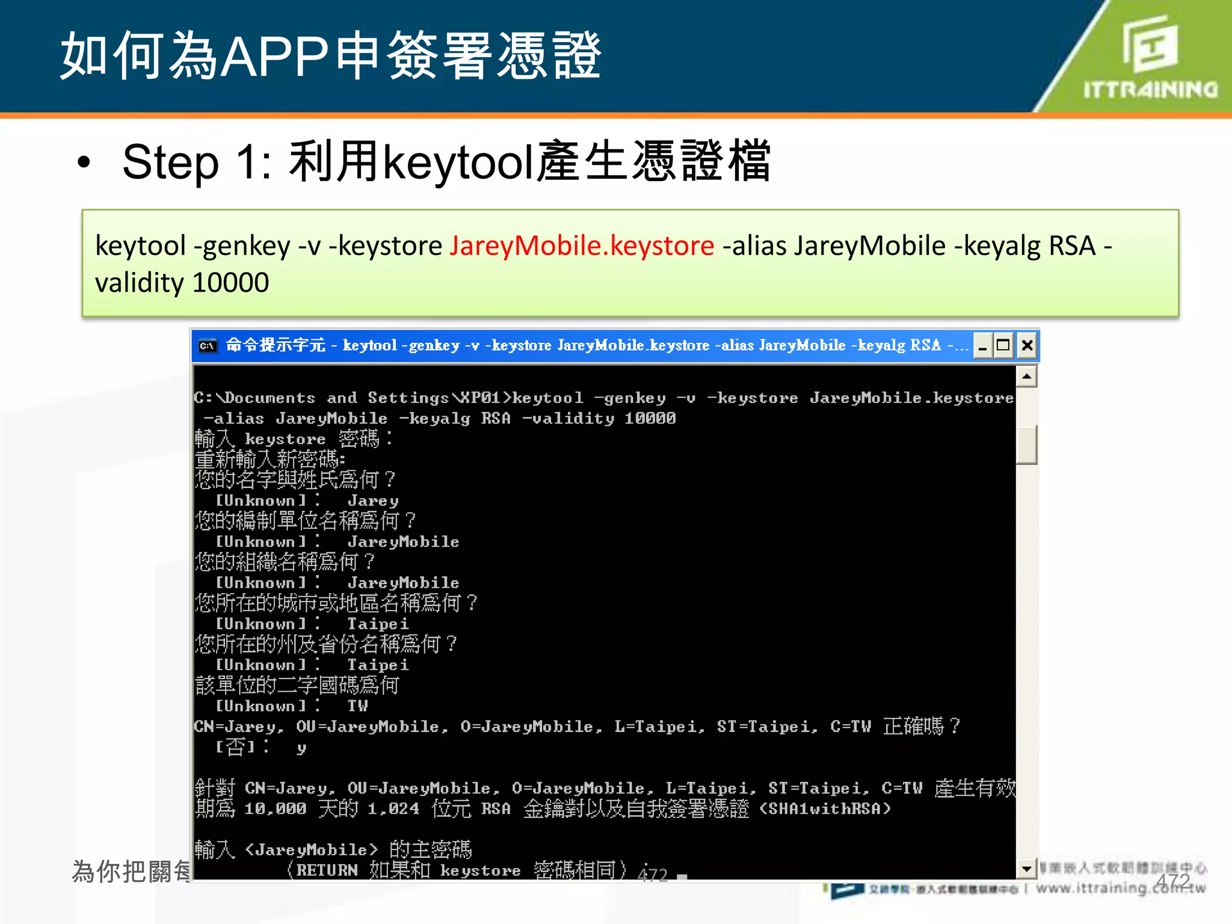Click 'validity 10000' in the green box
Image resolution: width=1232 pixels, height=924 pixels.
pos(182,283)
